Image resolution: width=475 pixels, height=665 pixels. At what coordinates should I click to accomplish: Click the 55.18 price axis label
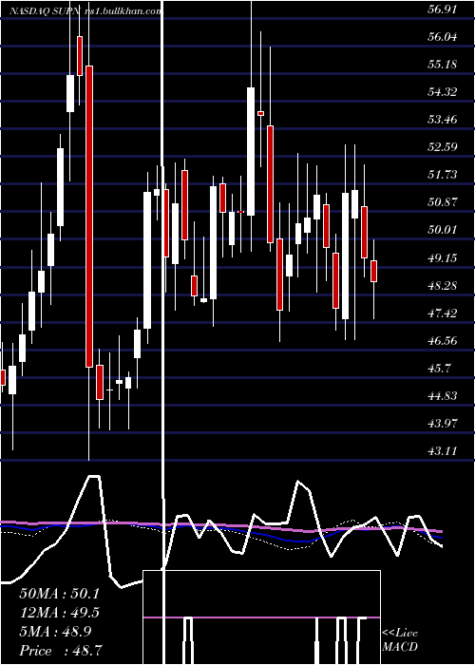[x=443, y=65]
